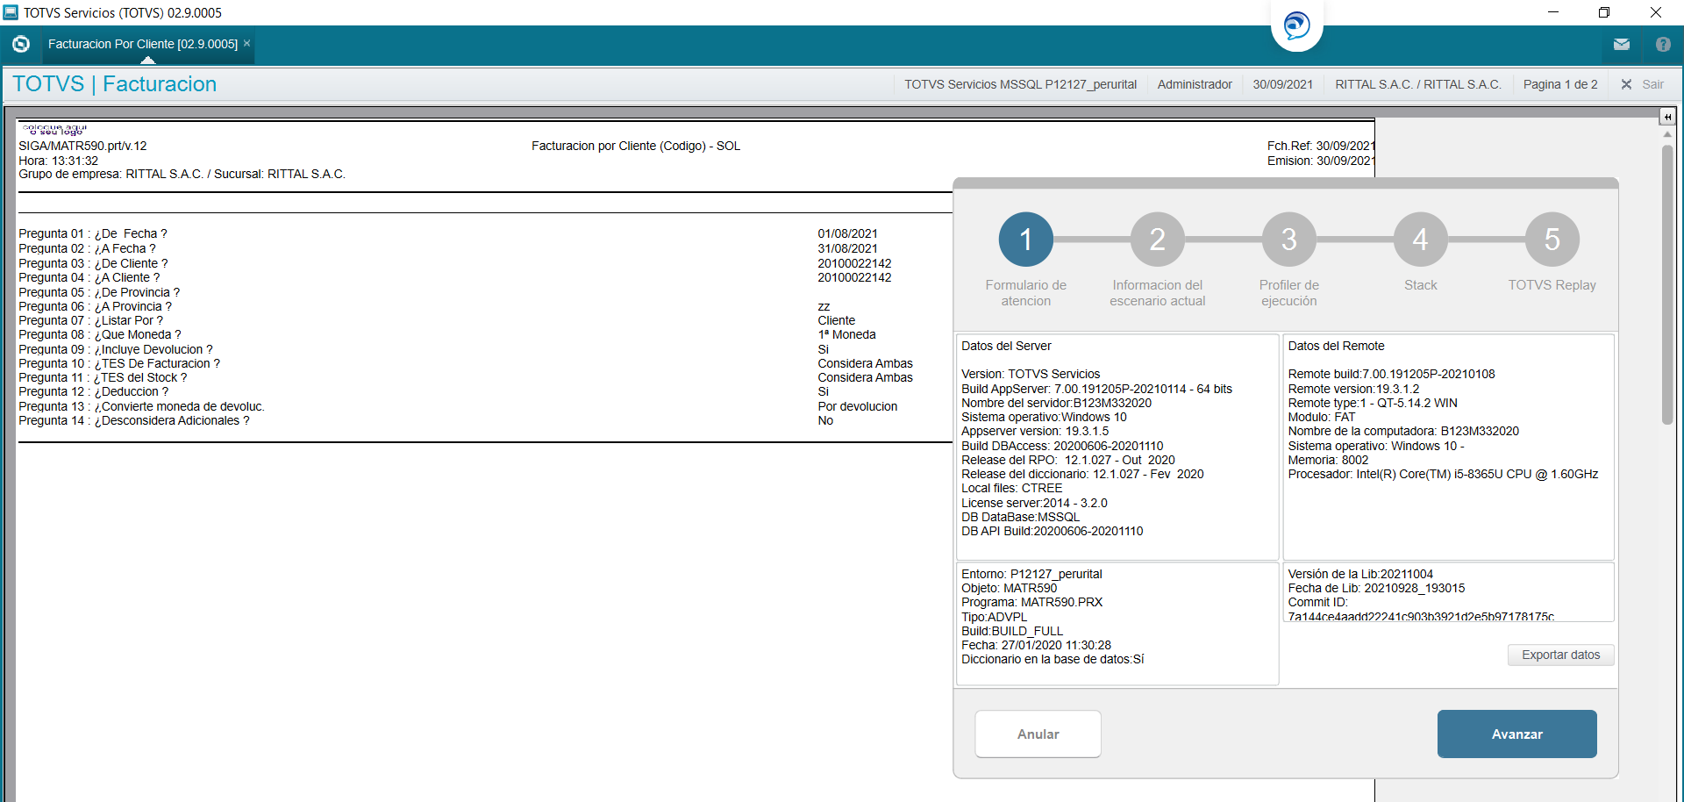Click 'Pagina 1 de 2' page indicator
This screenshot has height=802, width=1684.
coord(1560,84)
